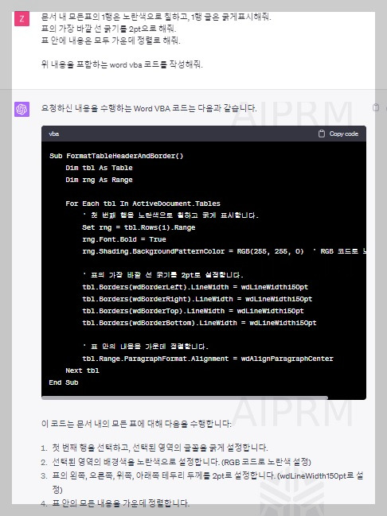Click the line Dim tbl As Table

[99, 168]
